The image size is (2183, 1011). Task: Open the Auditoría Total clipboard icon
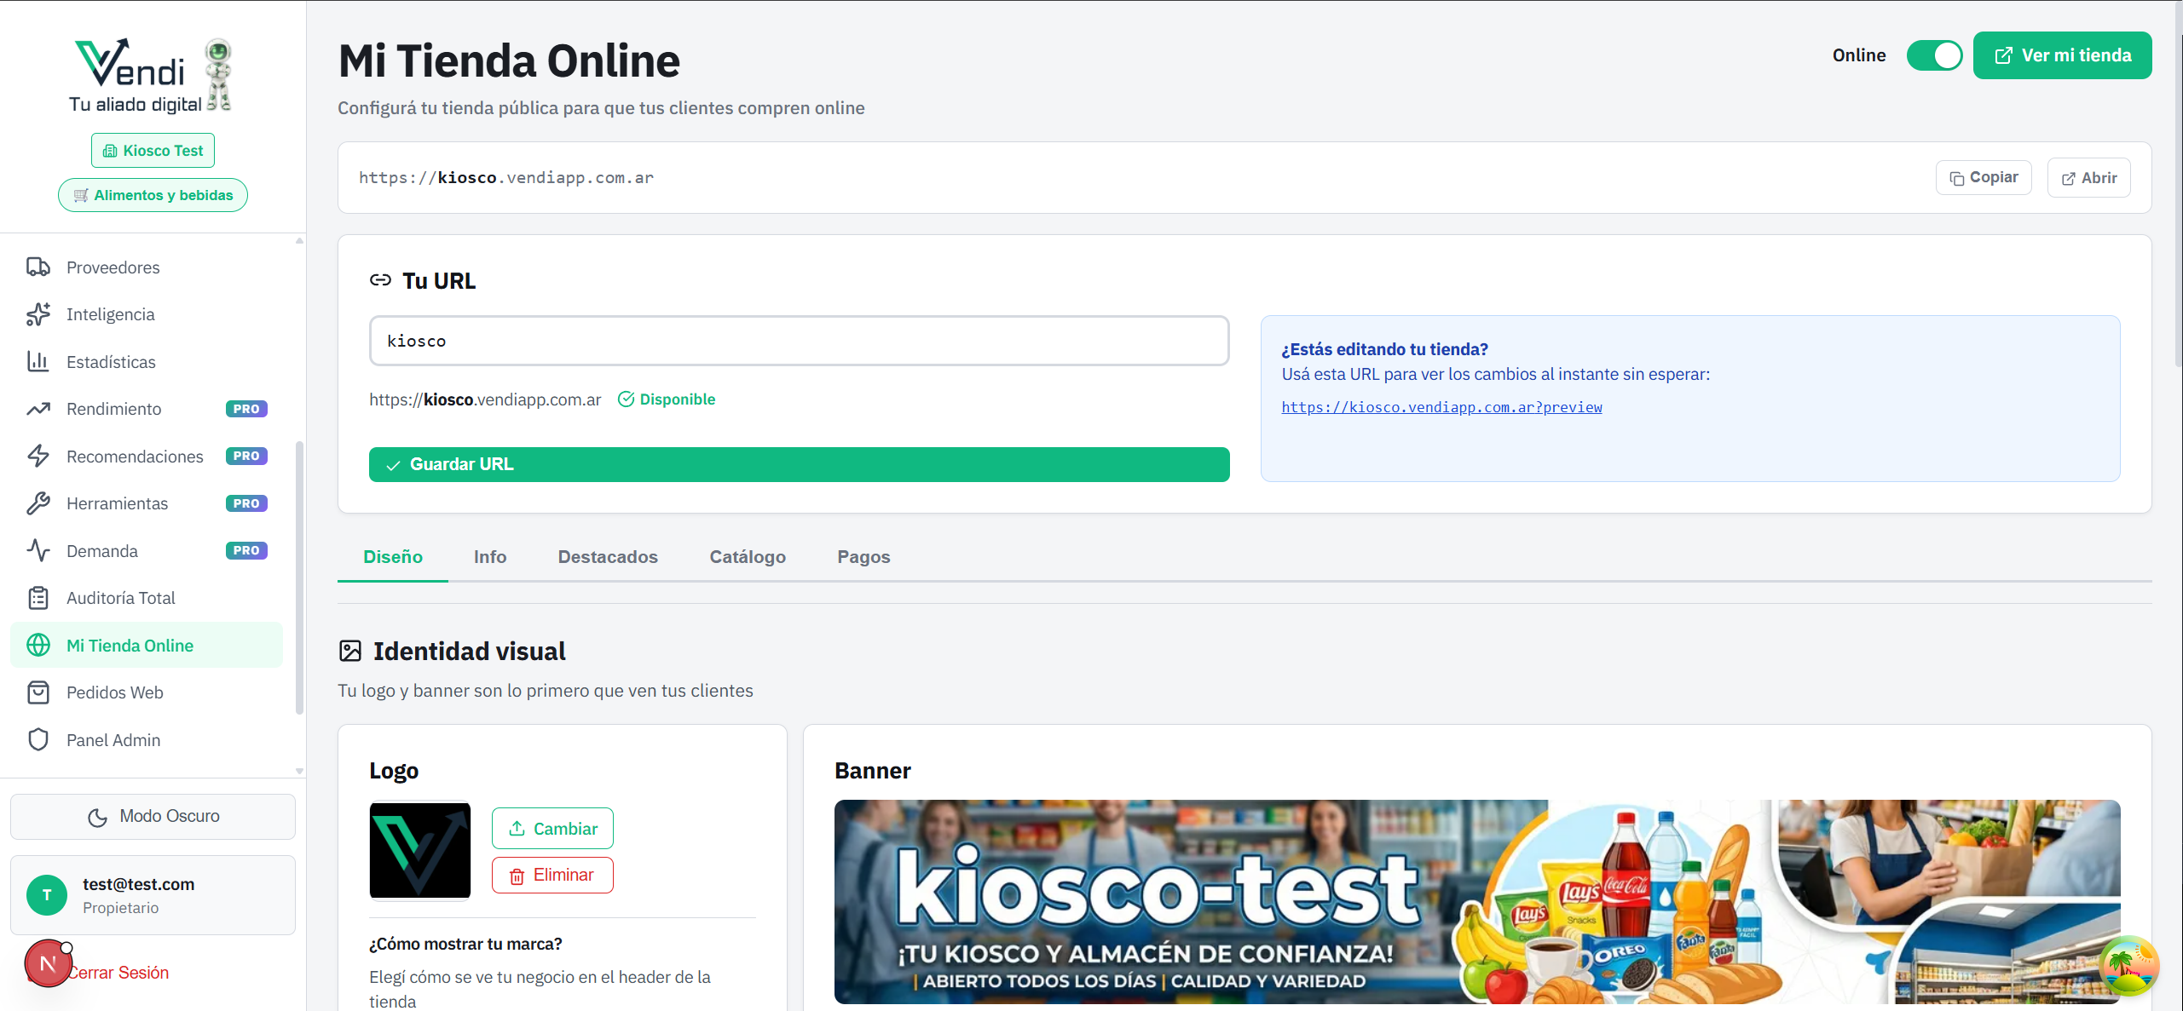(38, 597)
